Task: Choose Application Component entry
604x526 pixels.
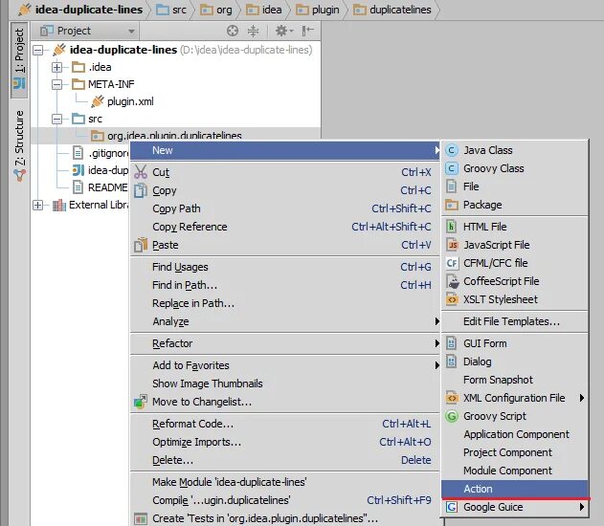Action: pos(515,434)
